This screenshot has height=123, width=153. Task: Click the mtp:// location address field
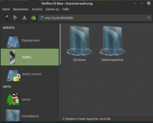[95, 18]
